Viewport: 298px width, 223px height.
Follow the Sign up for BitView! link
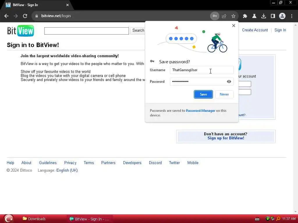click(226, 138)
